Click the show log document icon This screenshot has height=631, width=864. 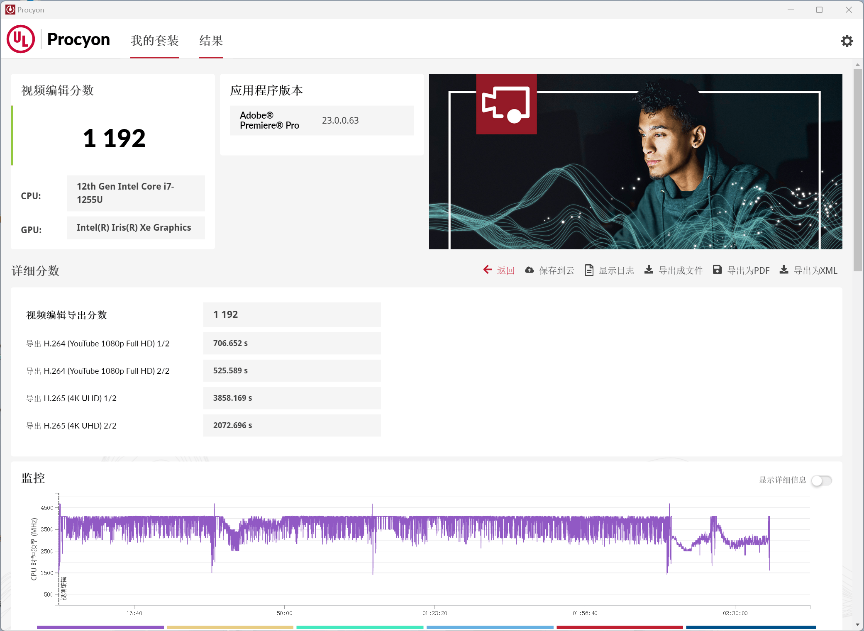pos(589,270)
